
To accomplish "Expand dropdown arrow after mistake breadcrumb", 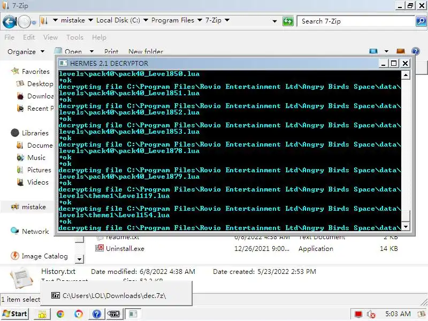I will point(90,20).
